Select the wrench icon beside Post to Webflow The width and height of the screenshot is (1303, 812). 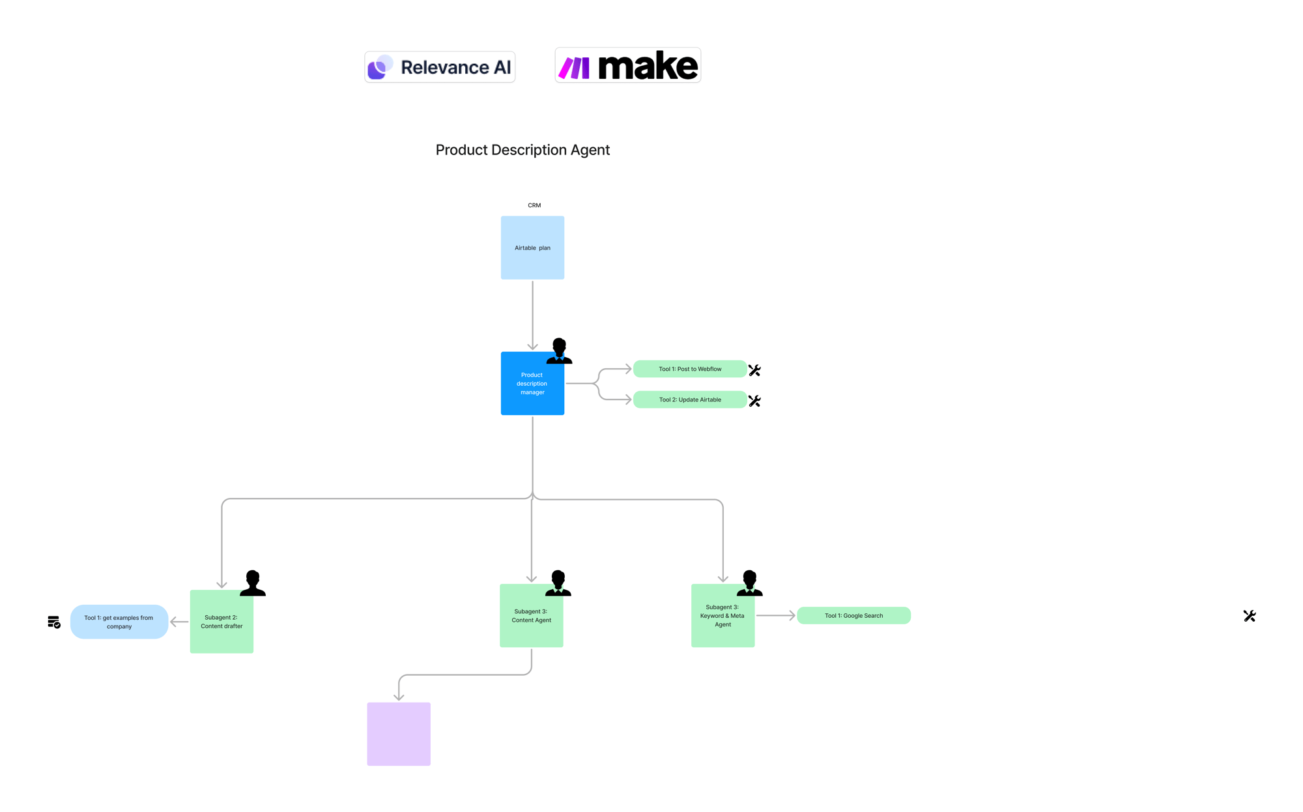pos(754,370)
